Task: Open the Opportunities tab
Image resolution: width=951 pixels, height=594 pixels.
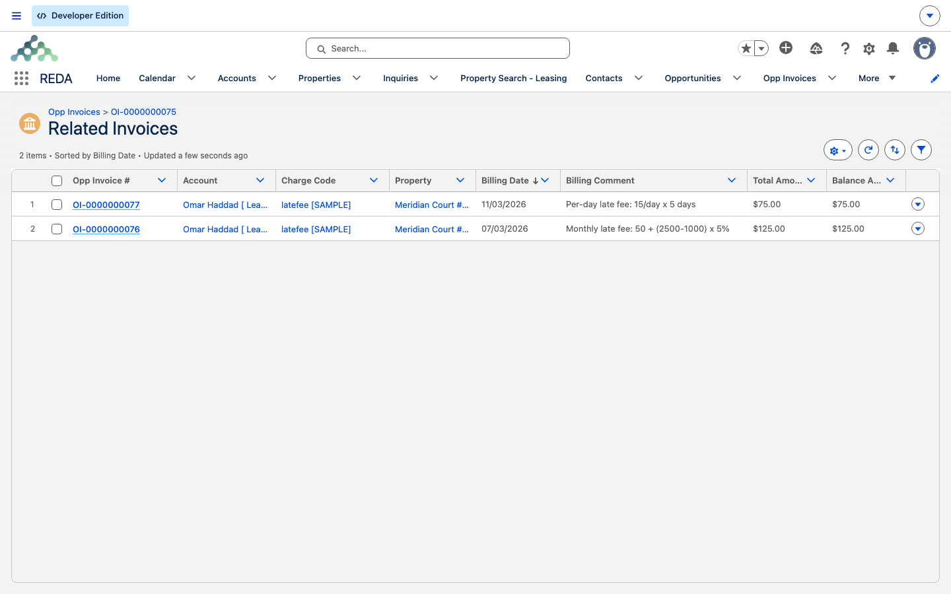Action: [693, 79]
